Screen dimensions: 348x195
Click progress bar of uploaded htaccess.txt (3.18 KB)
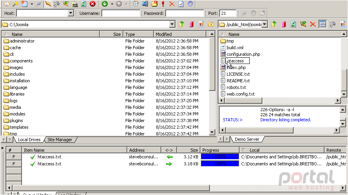click(x=220, y=164)
